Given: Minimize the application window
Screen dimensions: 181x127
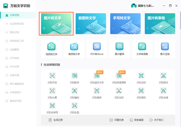Looking at the screenshot, I should 164,6.
